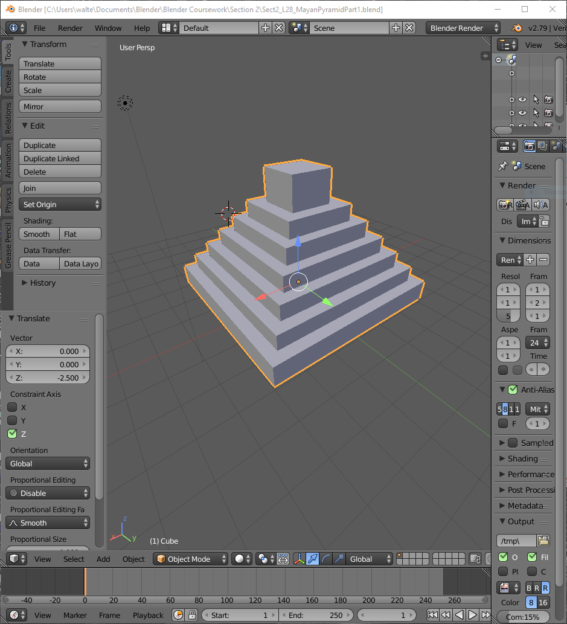This screenshot has width=567, height=624.
Task: Enable the scale manipulator icon
Action: click(x=339, y=559)
